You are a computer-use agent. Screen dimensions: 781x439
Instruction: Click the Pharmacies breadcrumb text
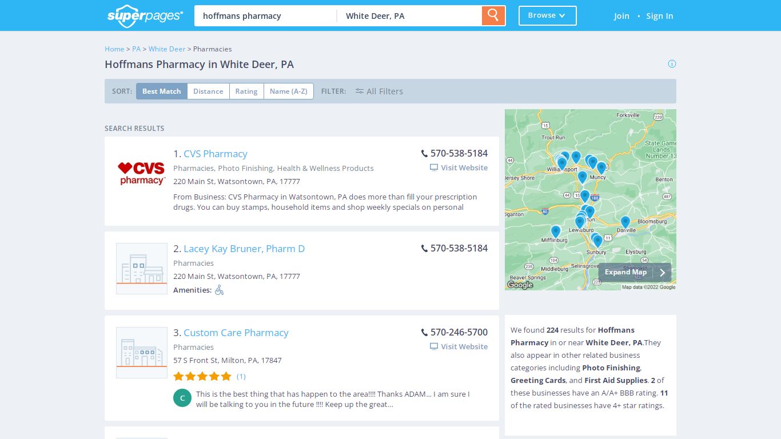coord(213,49)
